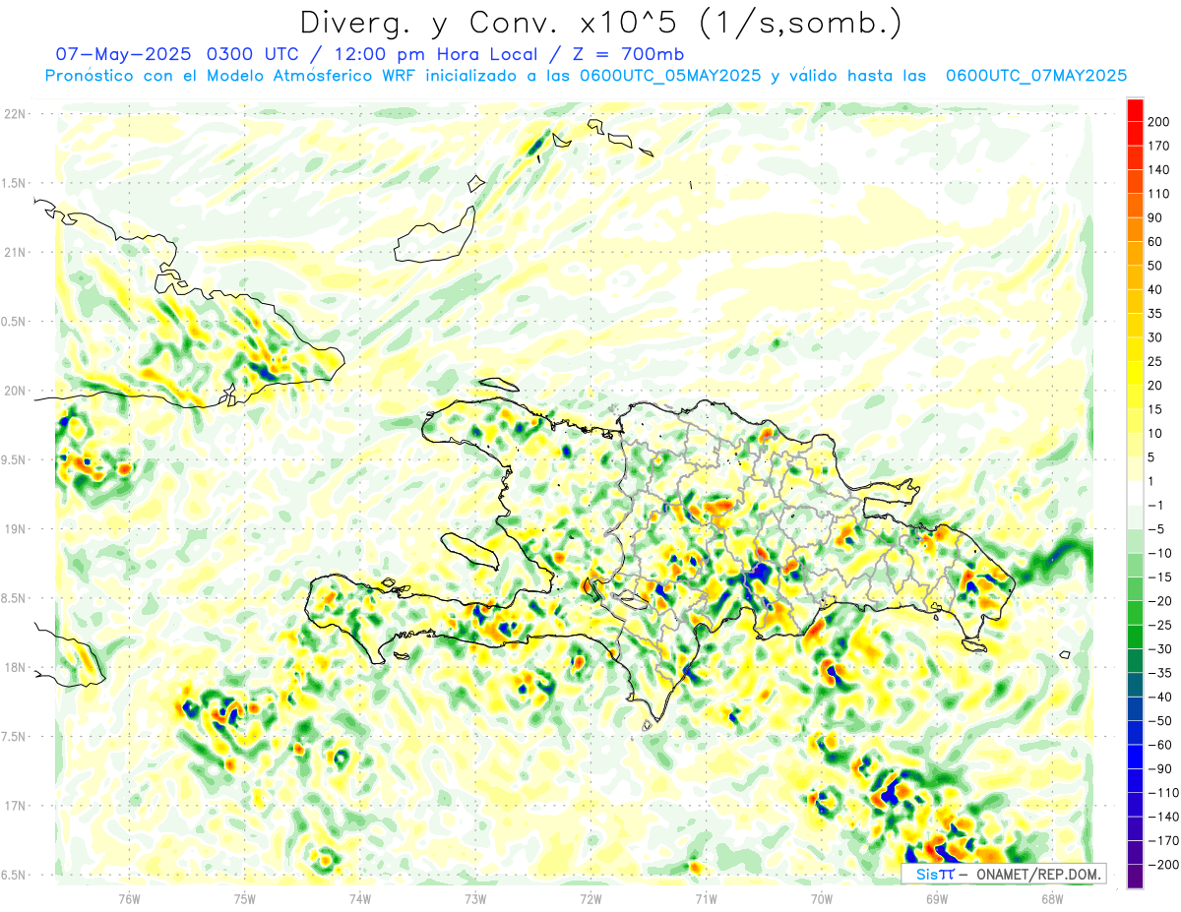Viewport: 1181px width, 912px height.
Task: Click the '9.5N' latitude label
Action: pos(14,459)
